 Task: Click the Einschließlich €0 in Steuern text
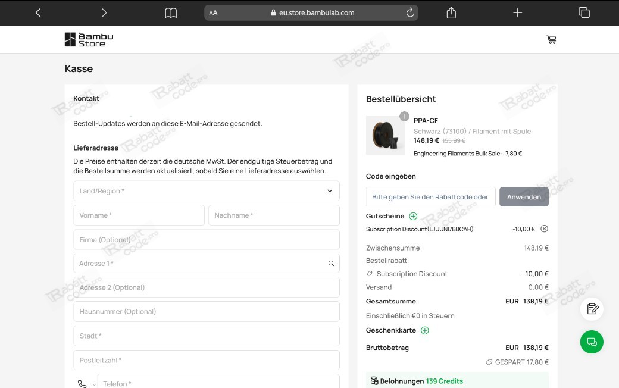410,316
